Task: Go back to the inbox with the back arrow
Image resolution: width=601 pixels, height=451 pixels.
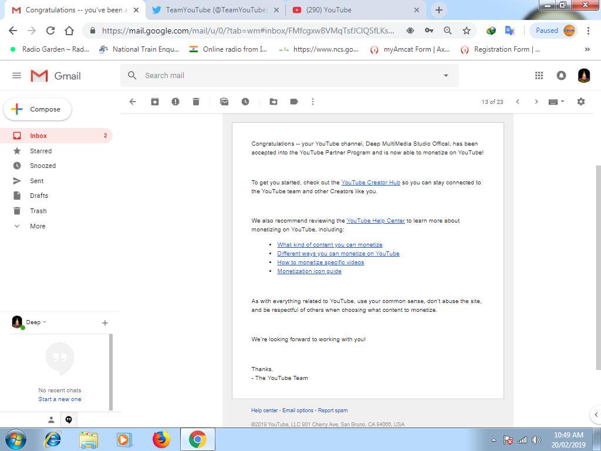Action: [x=133, y=102]
